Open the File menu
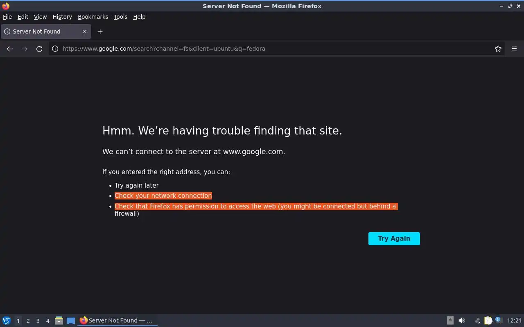 (7, 17)
